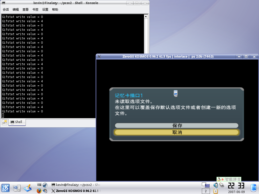The width and height of the screenshot is (259, 194).
Task: Open the 会话 menu in Konsole
Action: tap(6, 10)
